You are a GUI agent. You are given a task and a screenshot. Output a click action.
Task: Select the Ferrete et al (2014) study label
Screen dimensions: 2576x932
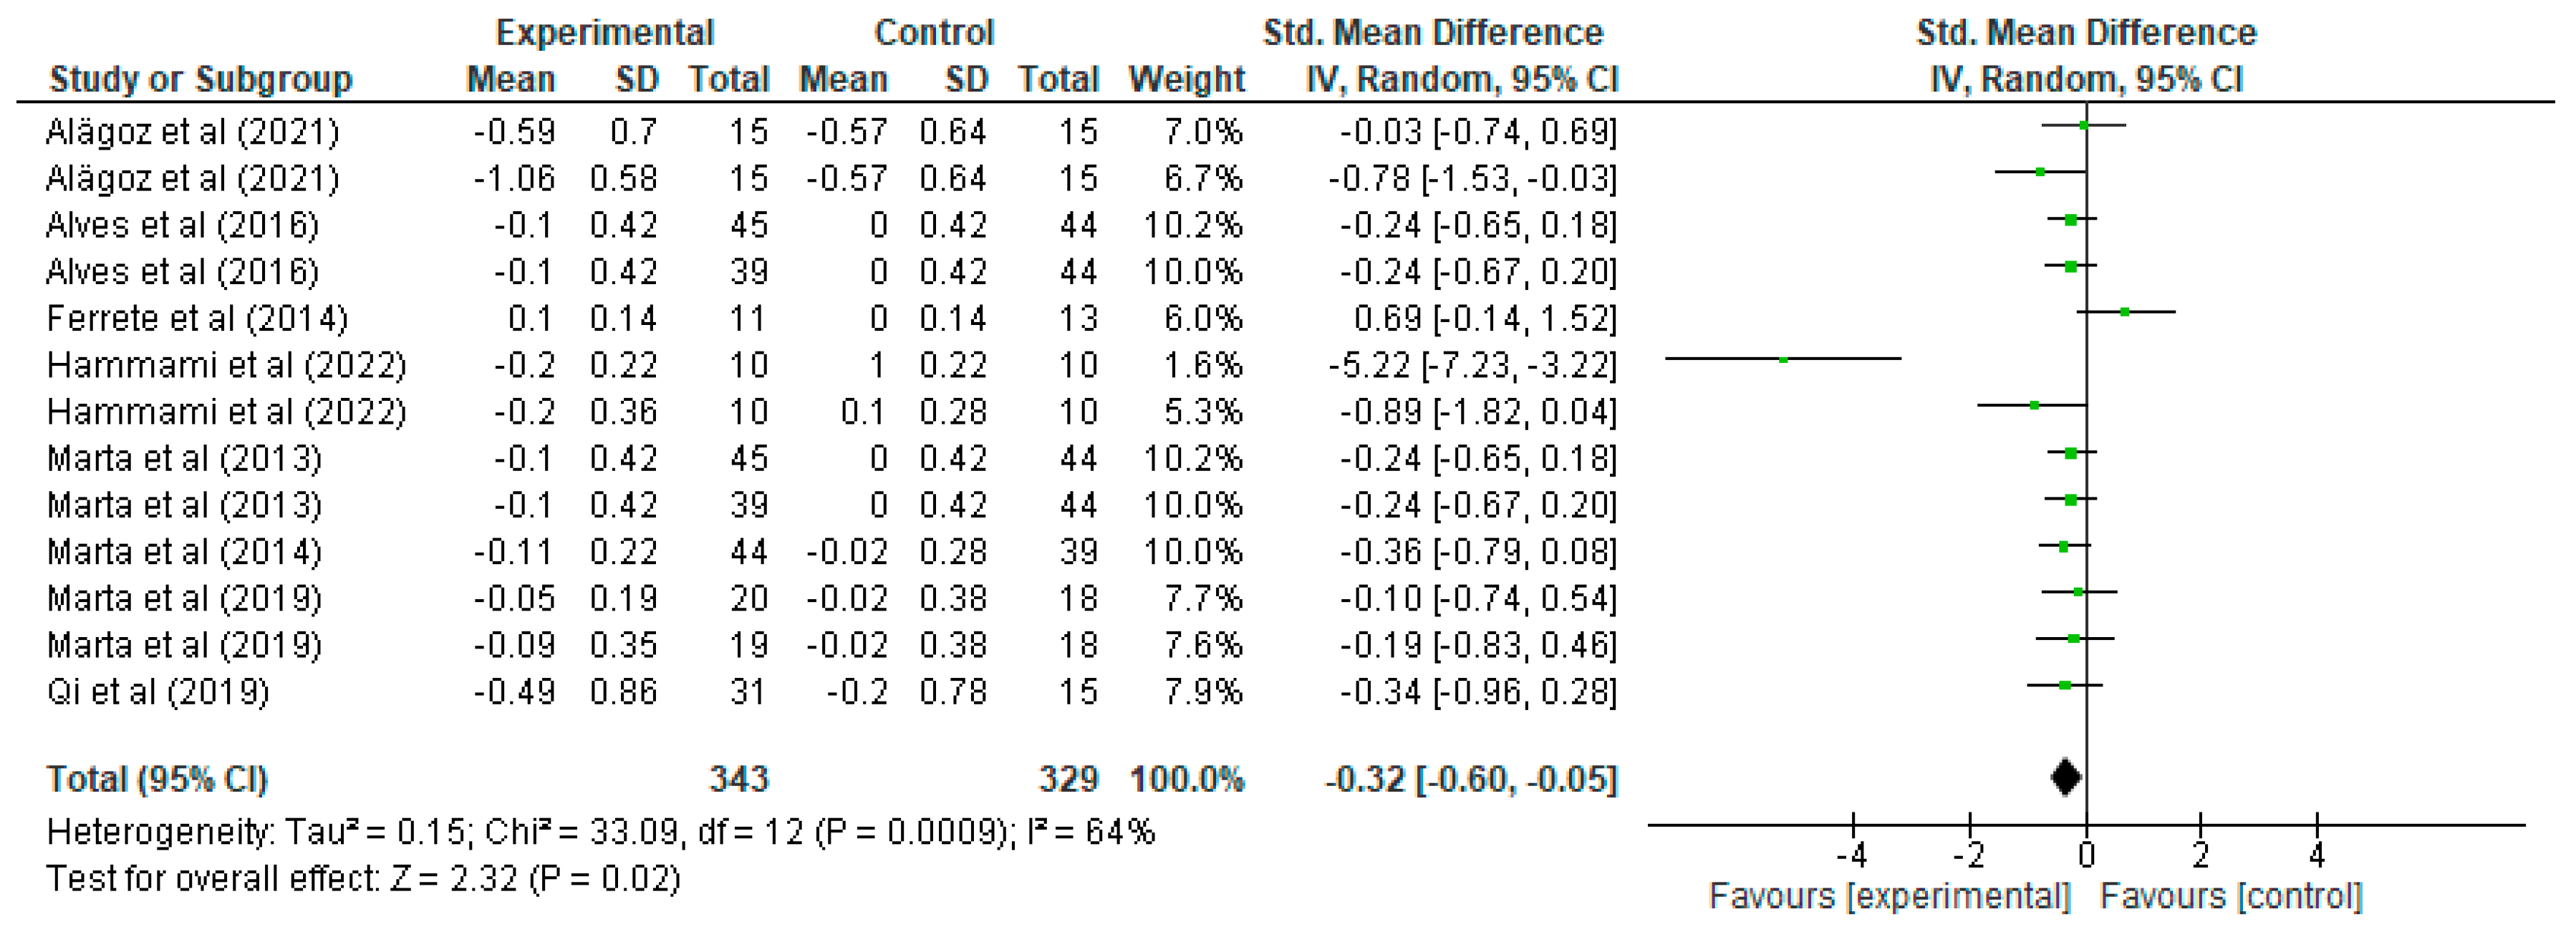pos(197,318)
